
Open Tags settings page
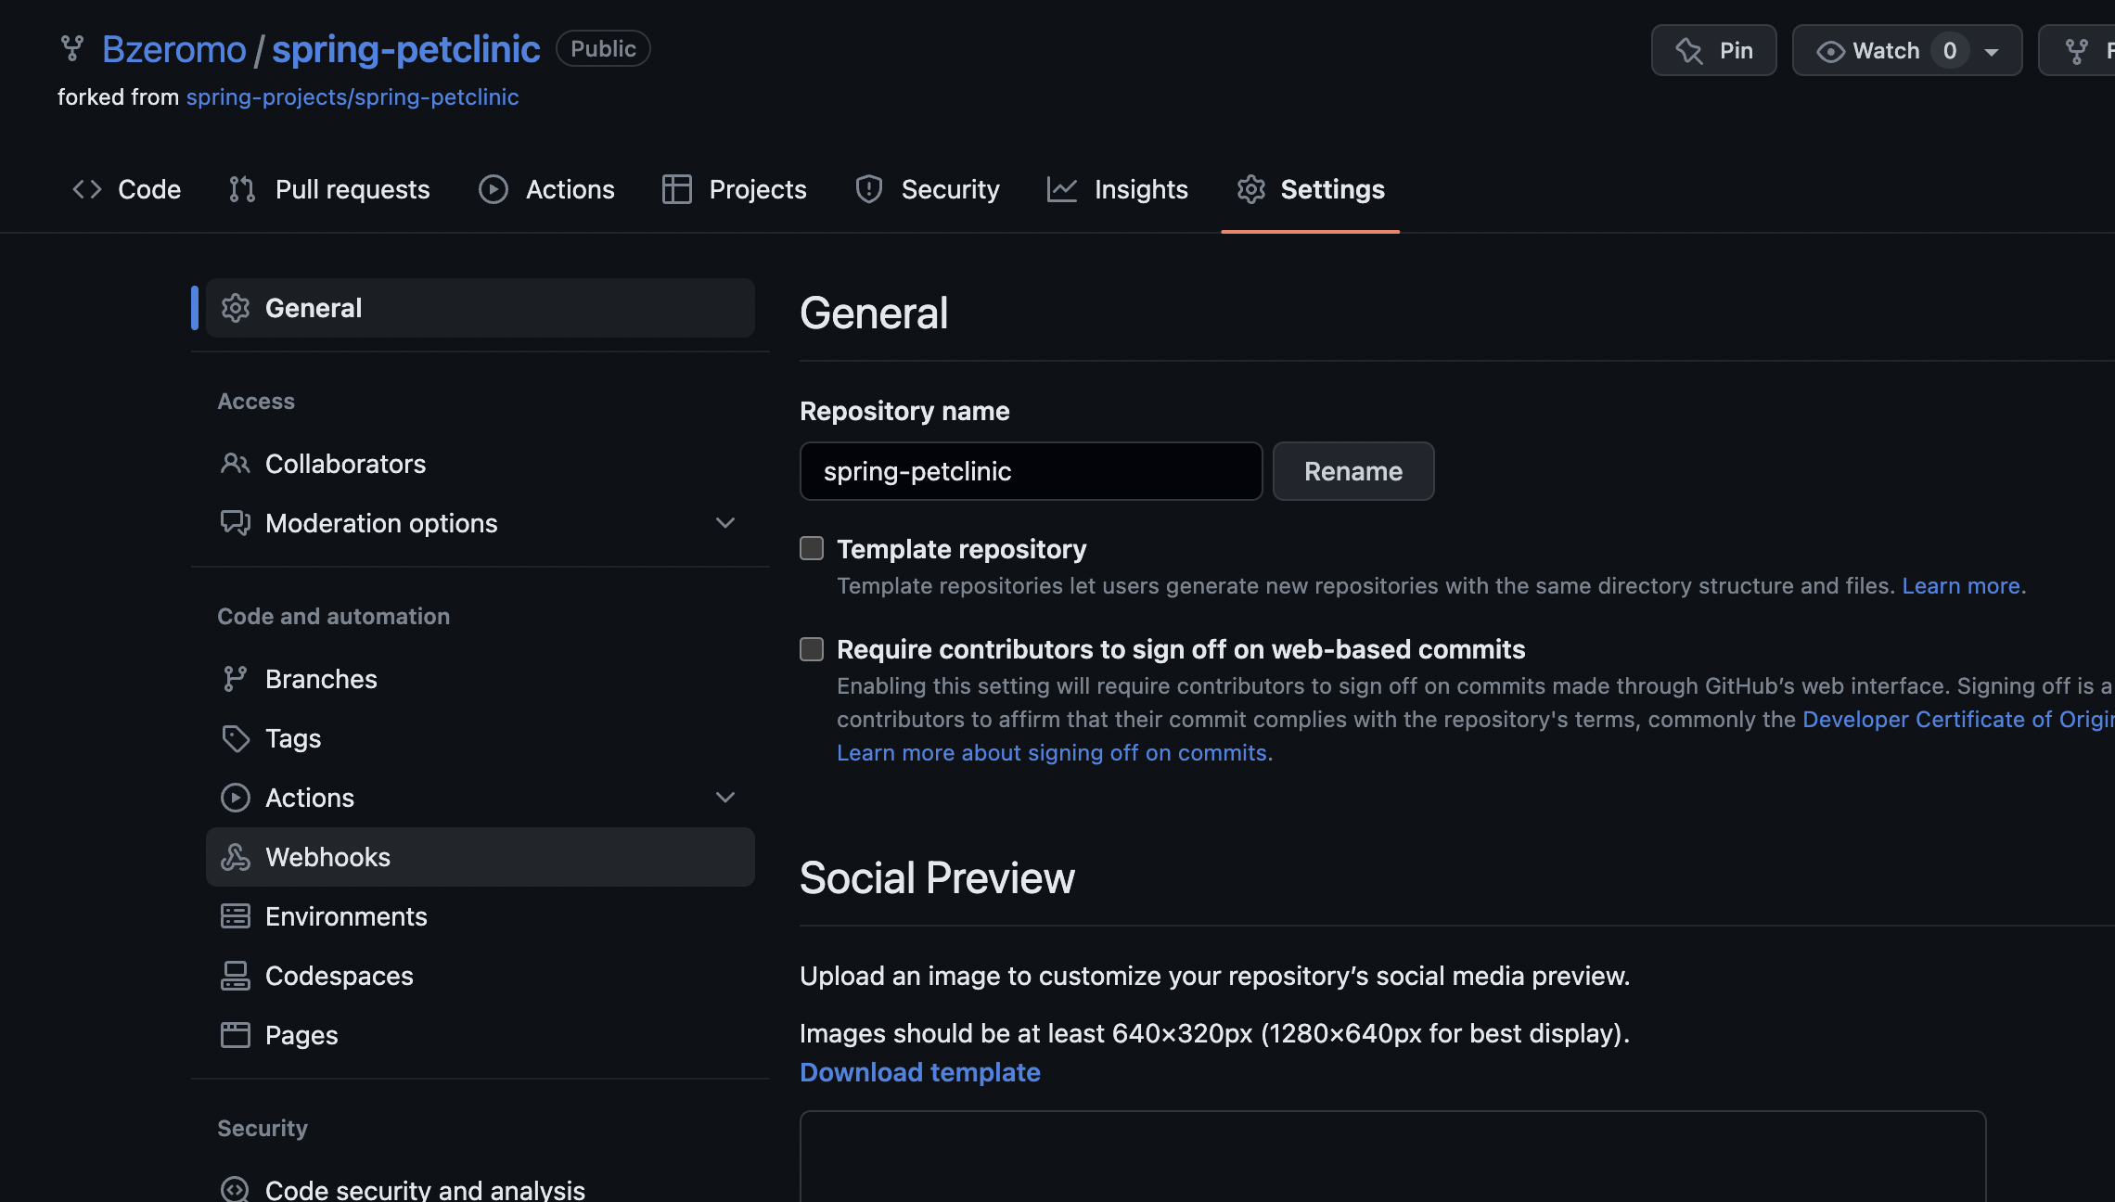[x=481, y=738]
